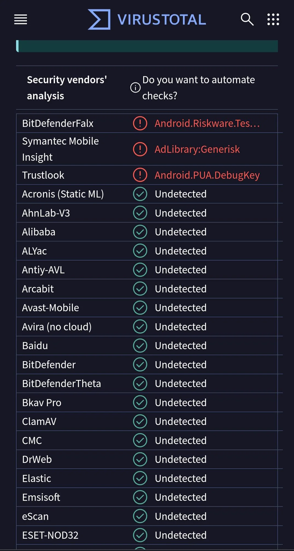The width and height of the screenshot is (294, 551).
Task: Click the automate checks link
Action: click(x=198, y=88)
